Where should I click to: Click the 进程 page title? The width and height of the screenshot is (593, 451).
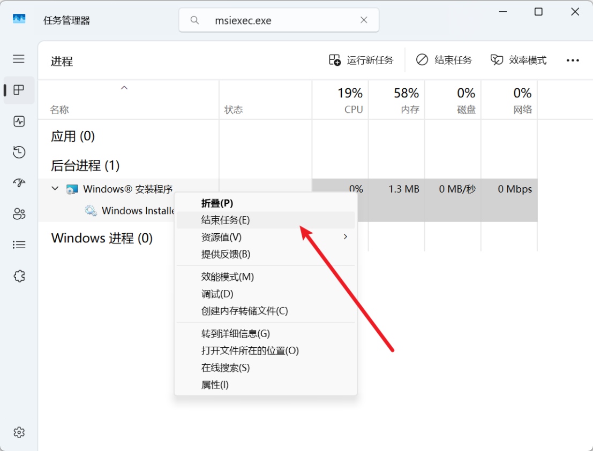(62, 61)
